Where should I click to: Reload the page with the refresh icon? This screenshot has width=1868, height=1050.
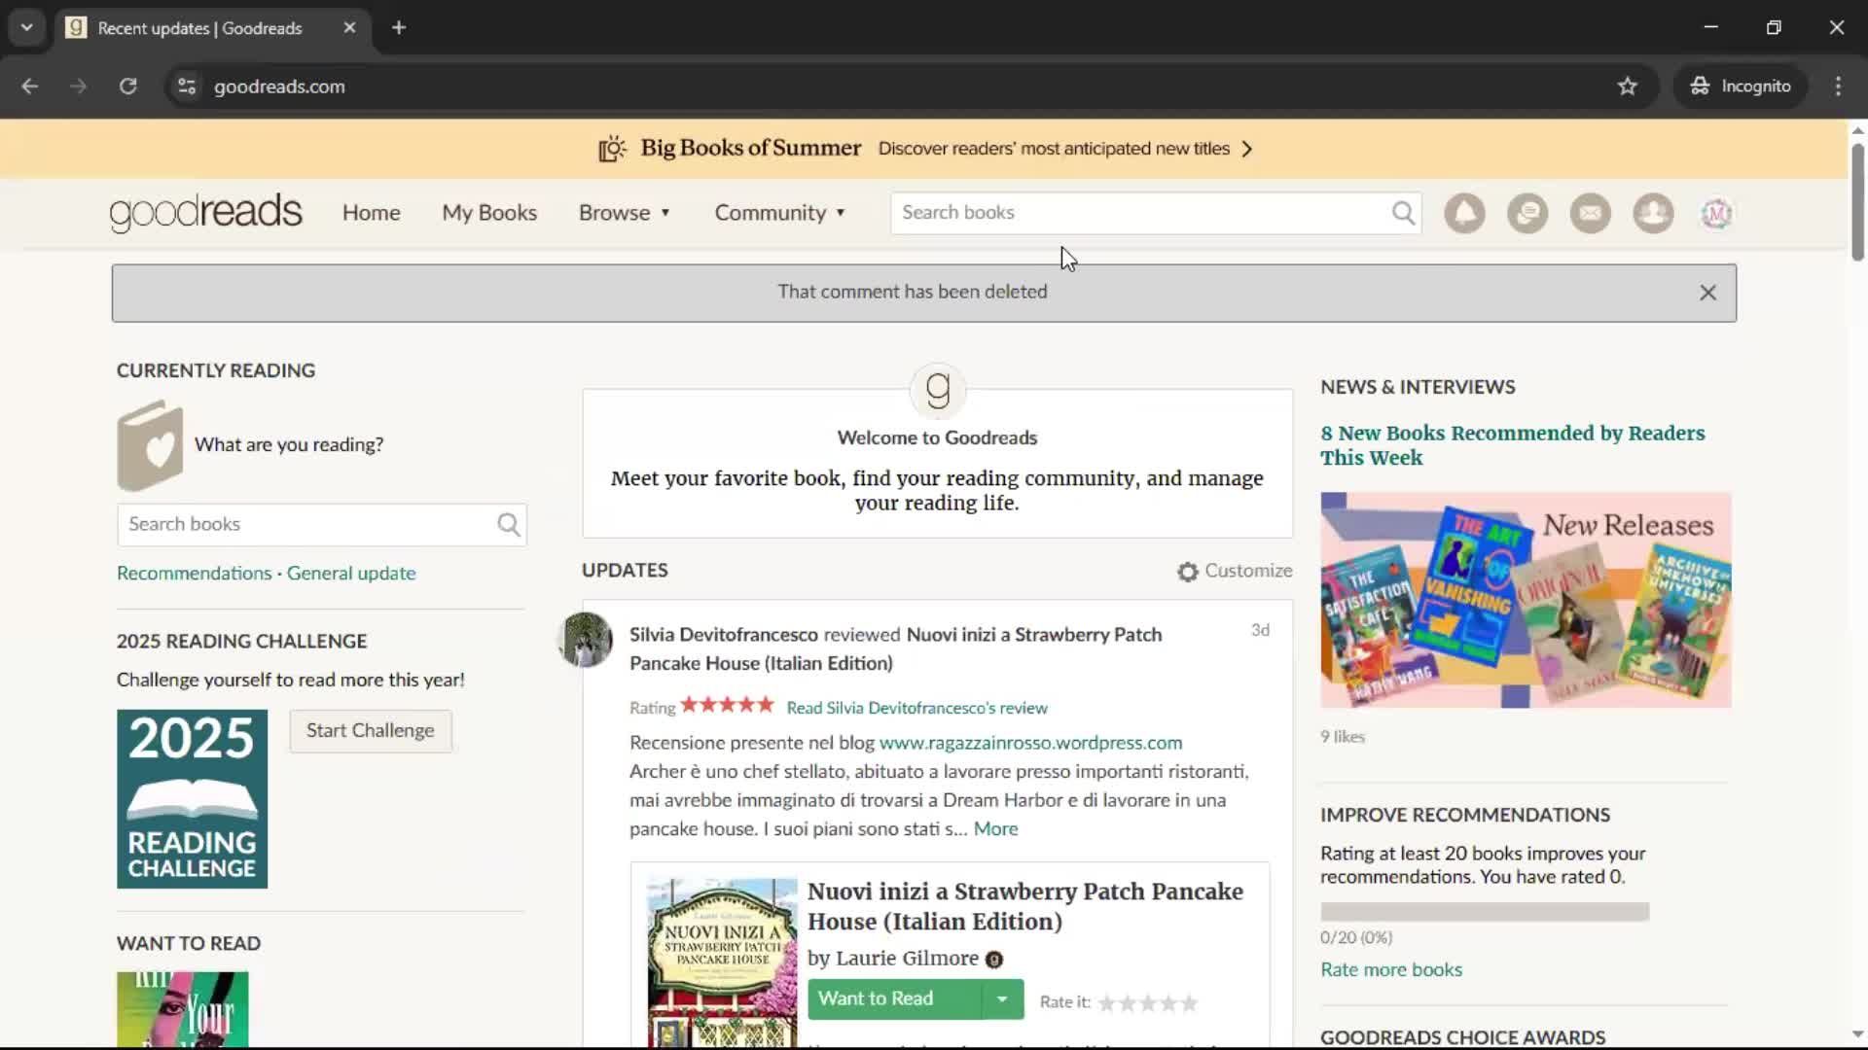tap(127, 87)
